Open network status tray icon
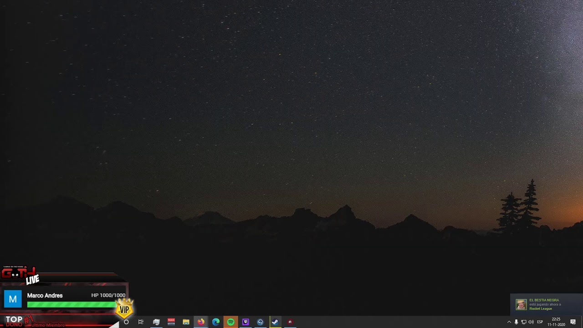Image resolution: width=583 pixels, height=328 pixels. click(524, 322)
